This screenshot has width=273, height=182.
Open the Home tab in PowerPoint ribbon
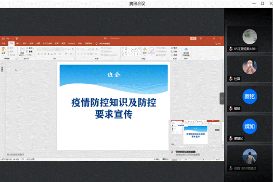pos(12,43)
